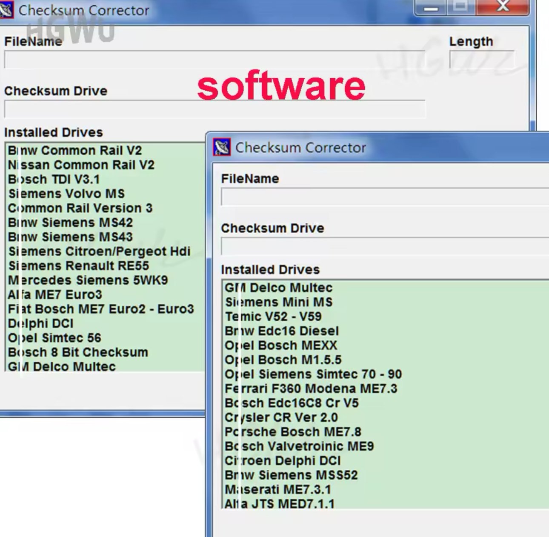The height and width of the screenshot is (537, 549).
Task: Pick Alfa JTS MED7.1.1 entry
Action: click(x=279, y=504)
